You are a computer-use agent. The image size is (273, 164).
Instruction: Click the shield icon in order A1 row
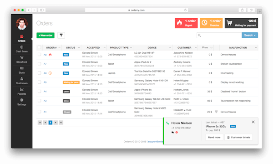click(x=216, y=112)
